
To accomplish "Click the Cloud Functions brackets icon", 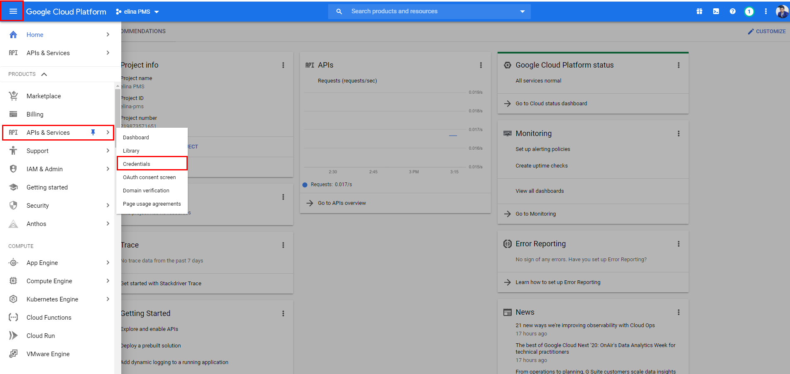I will click(x=13, y=317).
